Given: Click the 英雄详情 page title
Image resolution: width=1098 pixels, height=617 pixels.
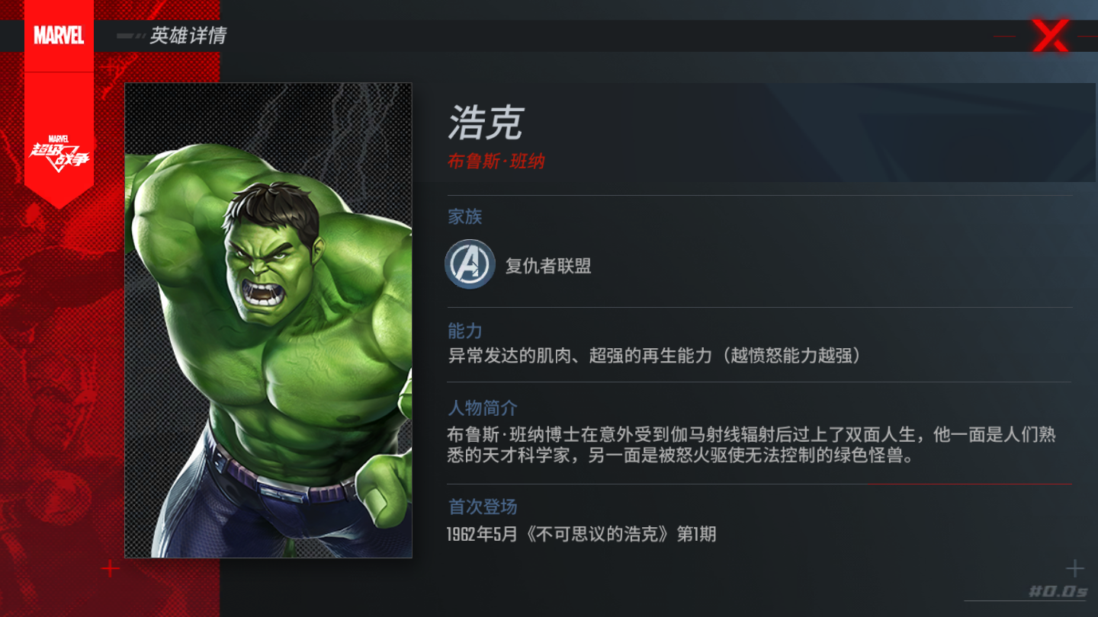Looking at the screenshot, I should point(188,36).
